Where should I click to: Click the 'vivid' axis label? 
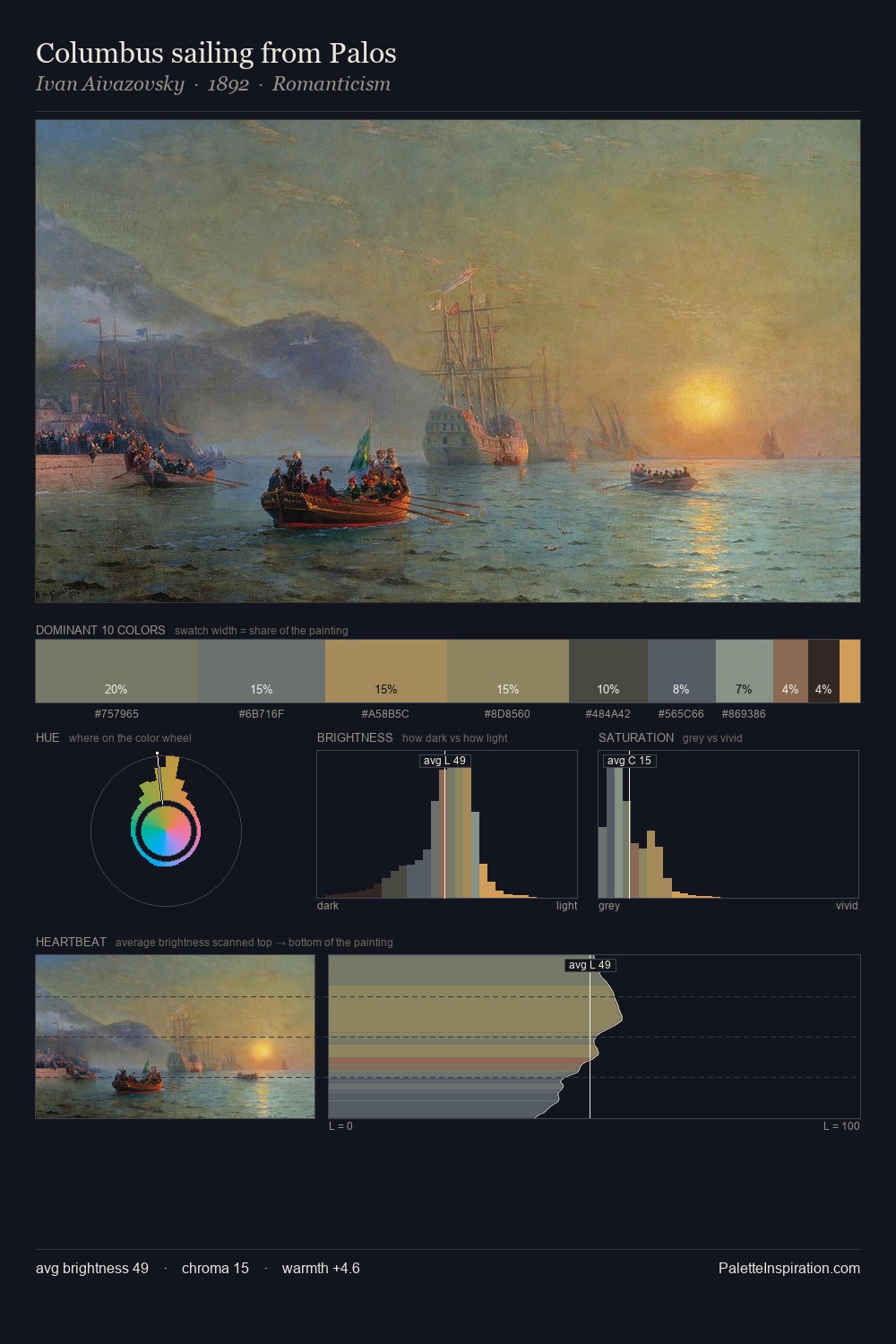[x=847, y=906]
